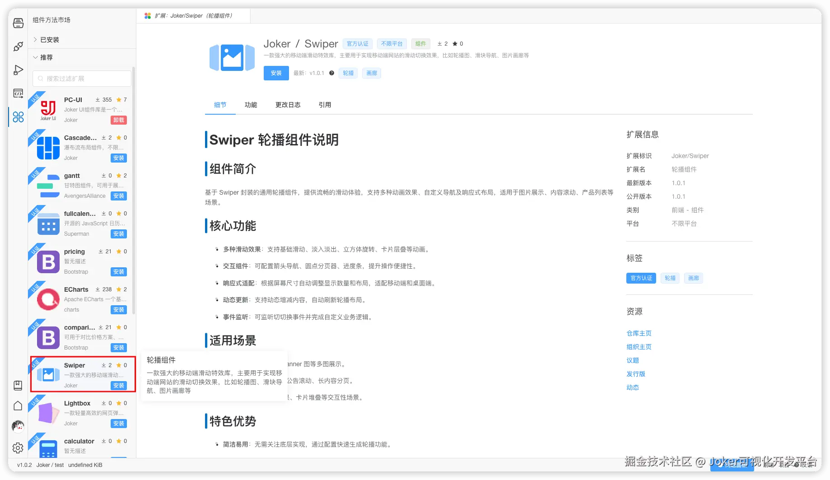Click the gantt extension logo
Image resolution: width=830 pixels, height=480 pixels.
pyautogui.click(x=48, y=186)
